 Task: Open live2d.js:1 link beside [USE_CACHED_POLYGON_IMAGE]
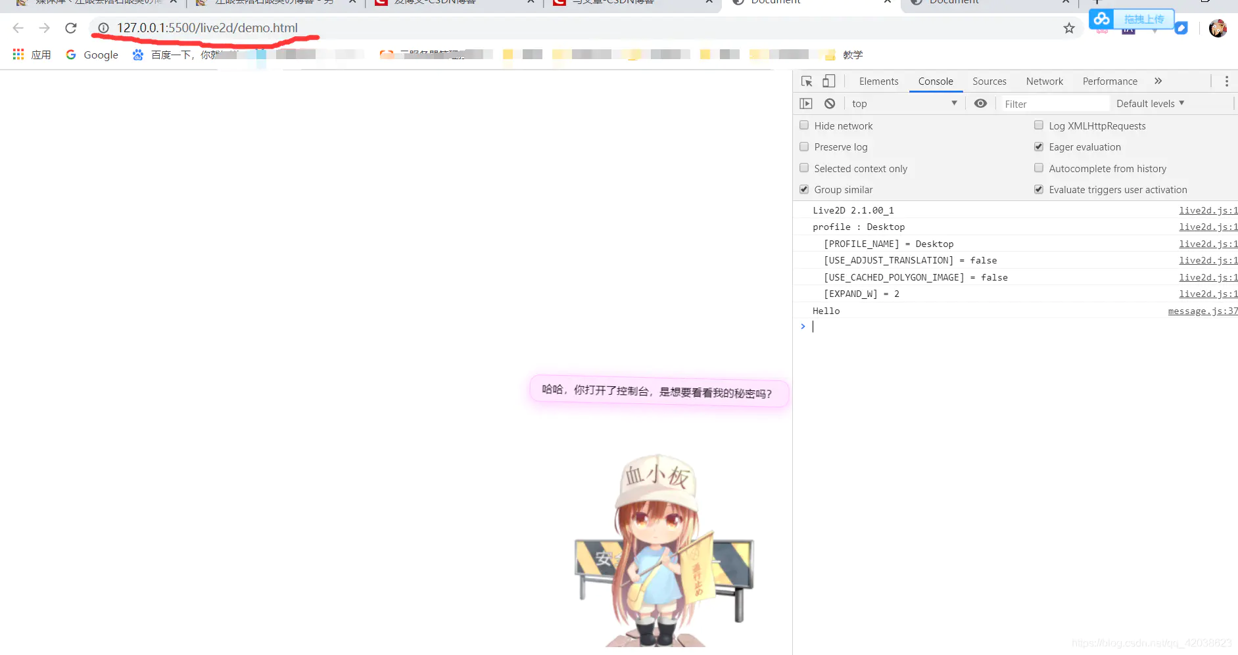1208,277
